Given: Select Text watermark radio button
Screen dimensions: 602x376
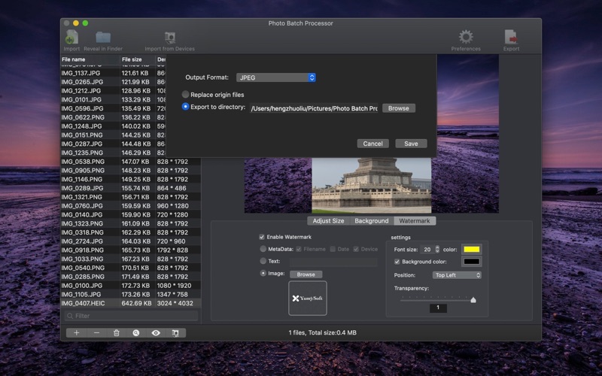Looking at the screenshot, I should [263, 261].
